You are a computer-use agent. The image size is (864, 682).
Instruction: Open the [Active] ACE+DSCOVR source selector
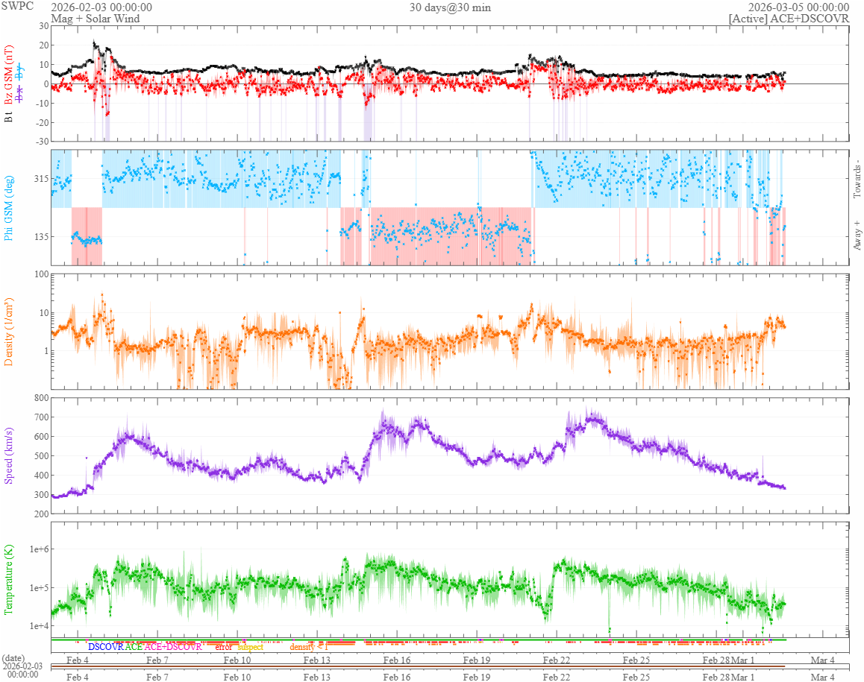pos(789,18)
